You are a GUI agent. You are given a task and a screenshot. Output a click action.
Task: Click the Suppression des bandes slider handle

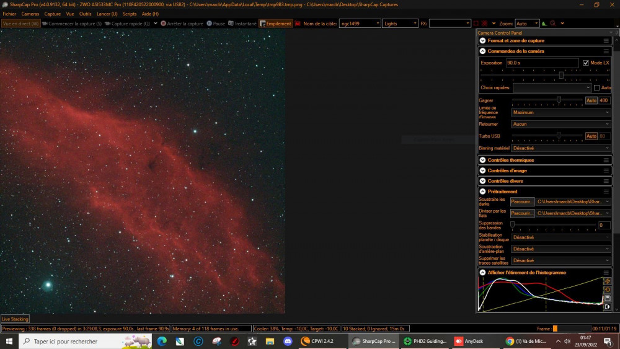pos(513,224)
